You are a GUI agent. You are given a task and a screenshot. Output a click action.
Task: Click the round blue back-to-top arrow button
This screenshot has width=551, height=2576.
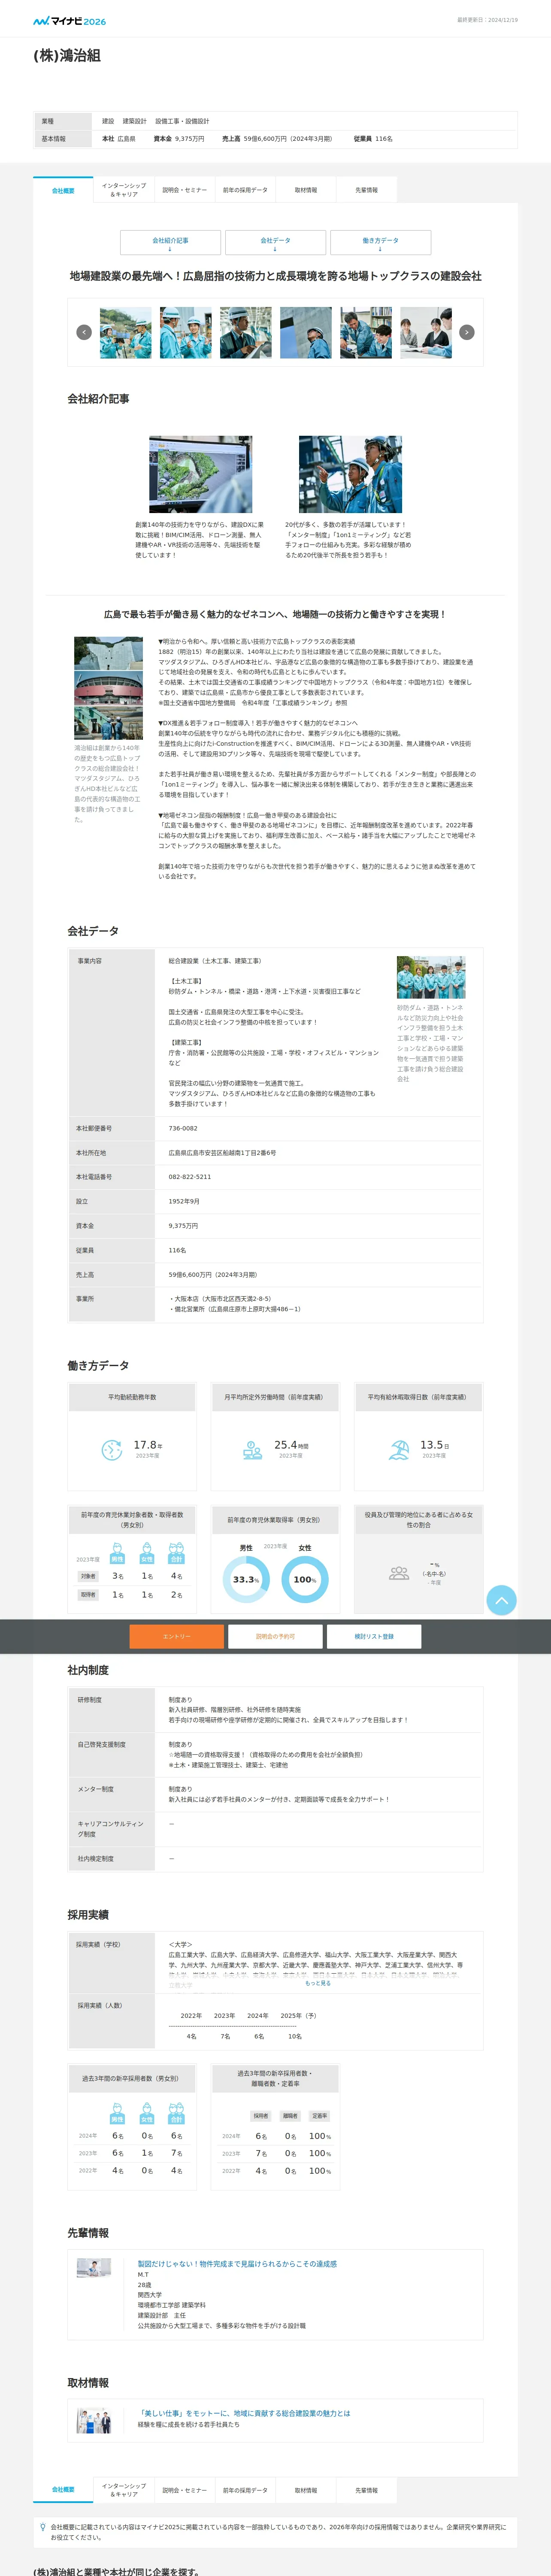[x=502, y=1601]
